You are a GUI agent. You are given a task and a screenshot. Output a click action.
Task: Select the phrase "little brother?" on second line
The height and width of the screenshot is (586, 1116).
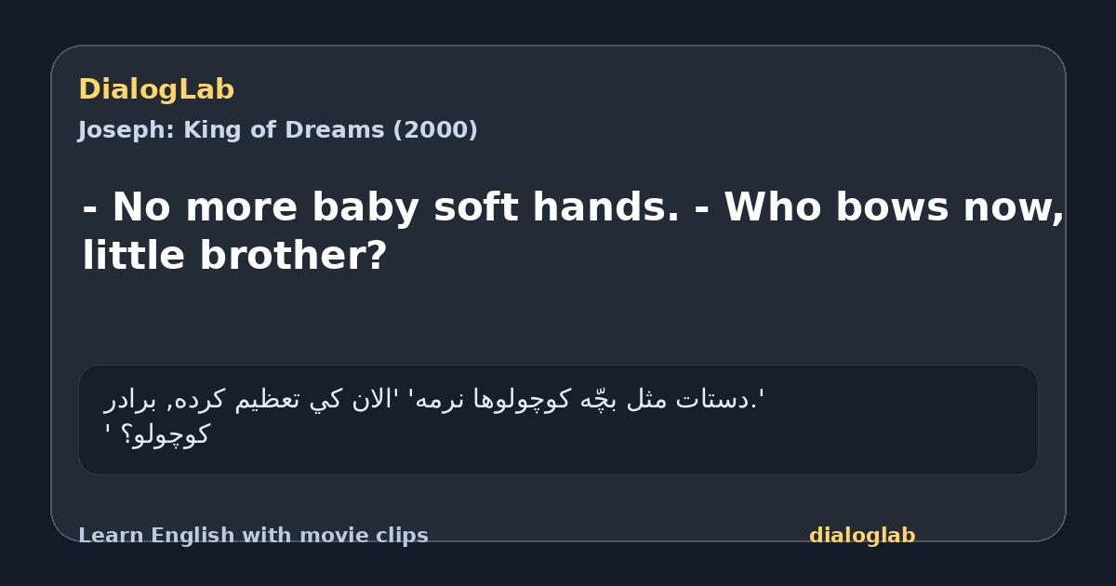234,256
